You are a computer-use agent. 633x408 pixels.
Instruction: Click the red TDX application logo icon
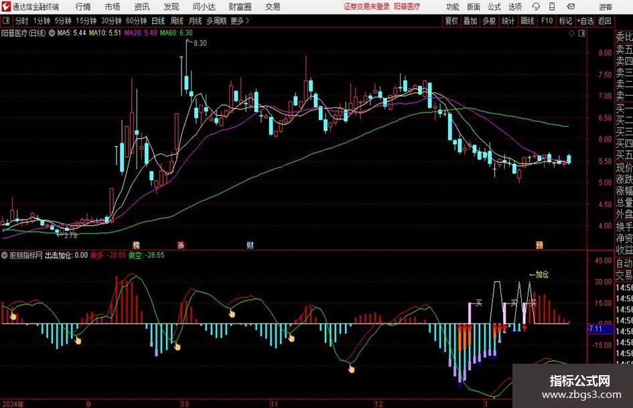[6, 7]
